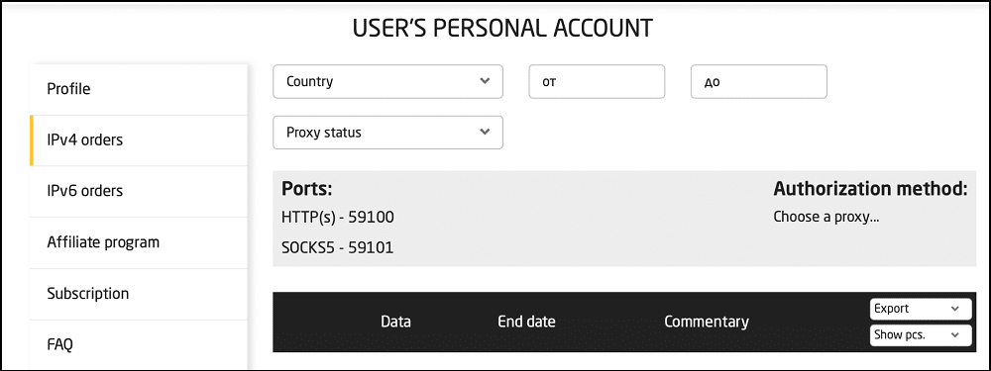
Task: Sort by the End date column header
Action: pyautogui.click(x=526, y=322)
